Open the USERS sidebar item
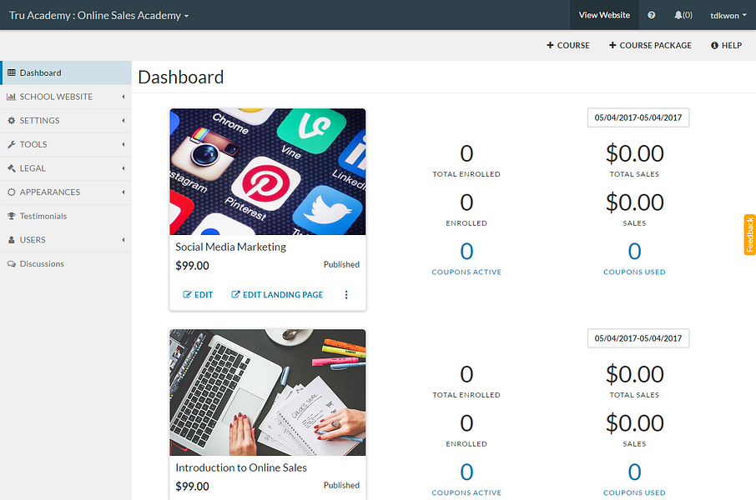 click(x=66, y=240)
